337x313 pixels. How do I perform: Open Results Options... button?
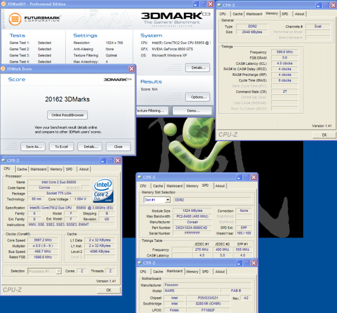(198, 97)
